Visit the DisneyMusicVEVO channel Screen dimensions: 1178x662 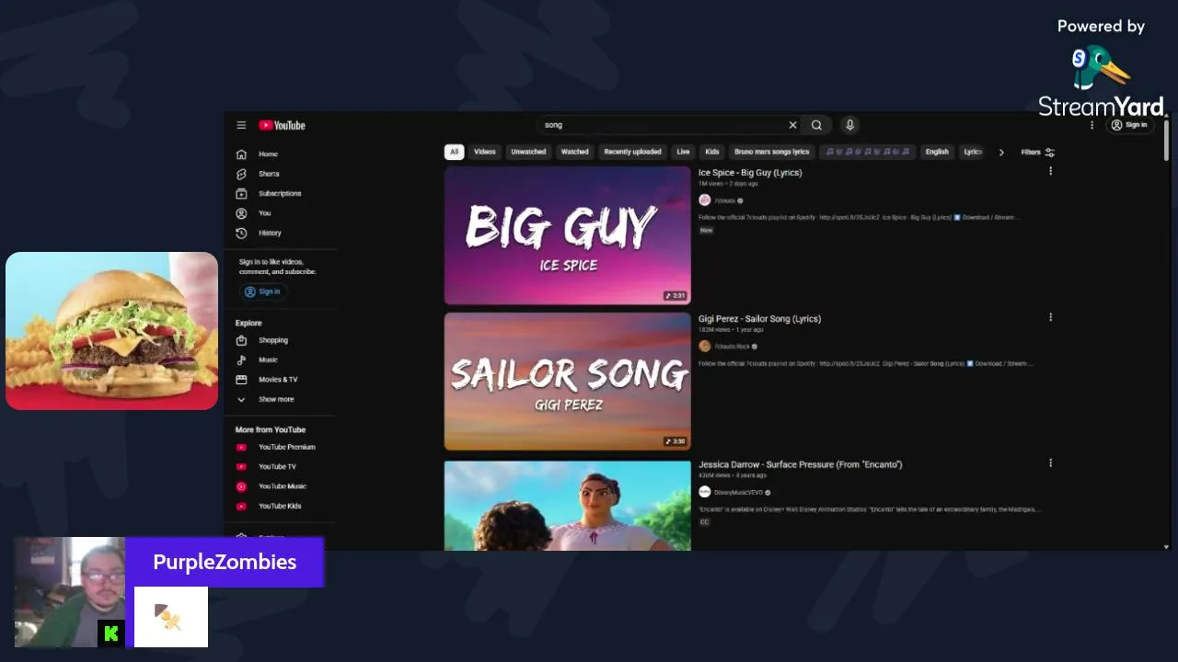pos(738,493)
